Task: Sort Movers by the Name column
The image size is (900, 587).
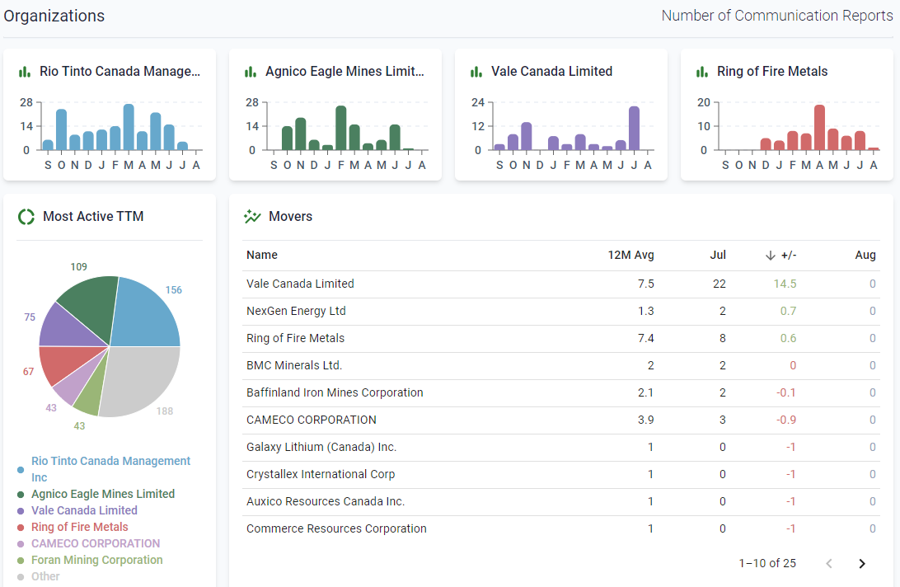Action: click(262, 255)
